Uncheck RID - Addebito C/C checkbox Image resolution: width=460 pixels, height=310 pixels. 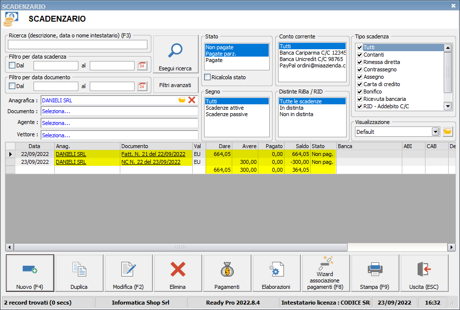tap(360, 107)
